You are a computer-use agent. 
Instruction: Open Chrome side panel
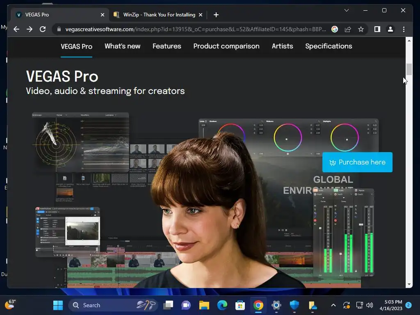coord(377,29)
